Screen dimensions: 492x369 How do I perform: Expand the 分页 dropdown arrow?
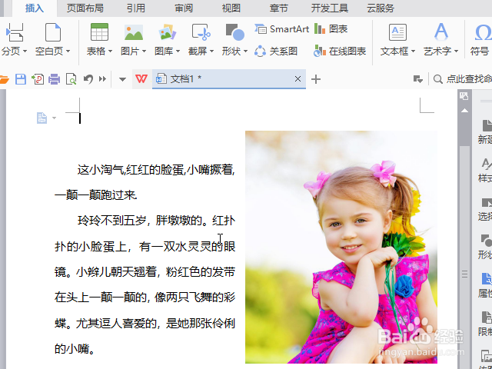[25, 52]
